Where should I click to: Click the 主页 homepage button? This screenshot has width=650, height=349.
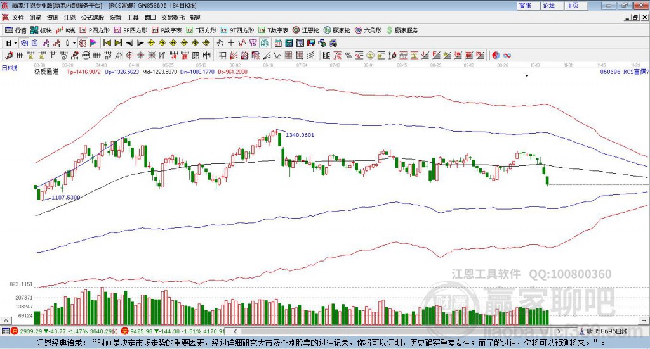tap(576, 5)
